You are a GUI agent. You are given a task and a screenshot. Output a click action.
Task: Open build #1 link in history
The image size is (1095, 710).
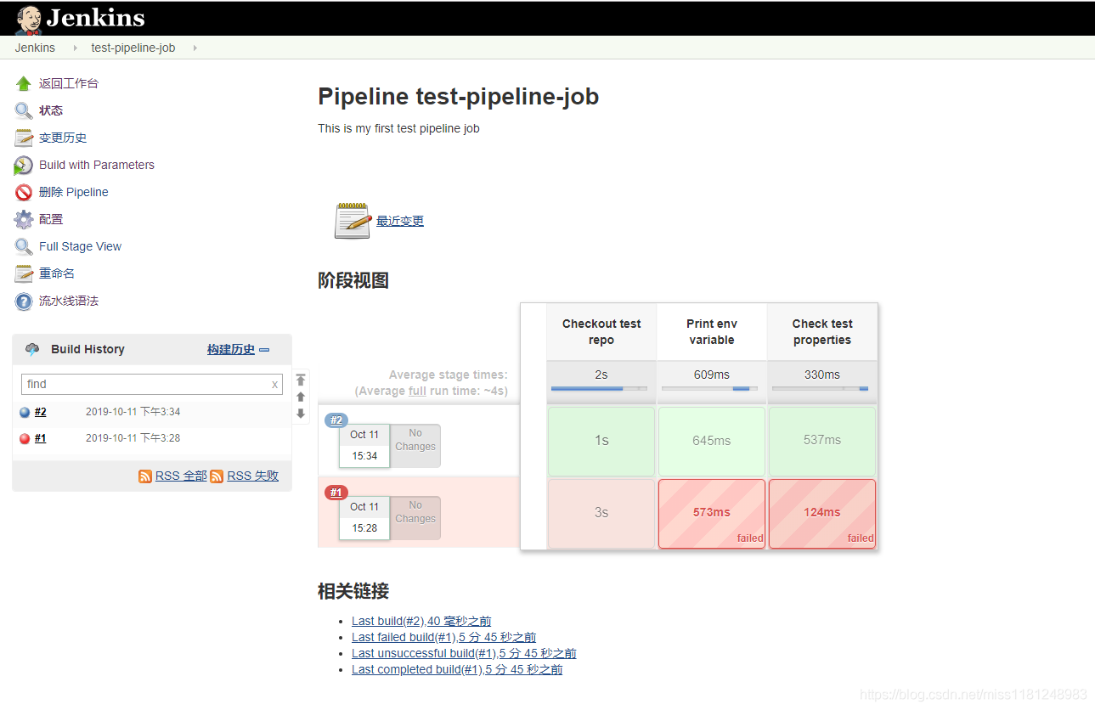click(41, 438)
